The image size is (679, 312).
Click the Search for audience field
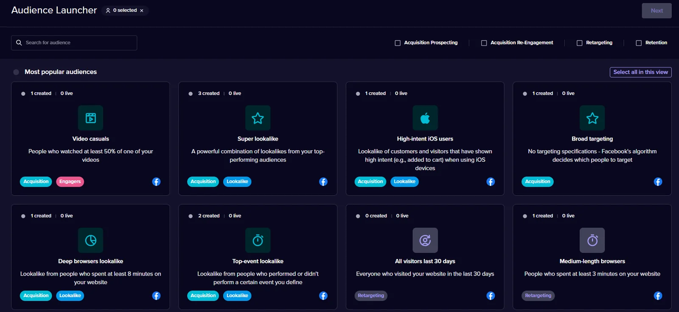(74, 43)
